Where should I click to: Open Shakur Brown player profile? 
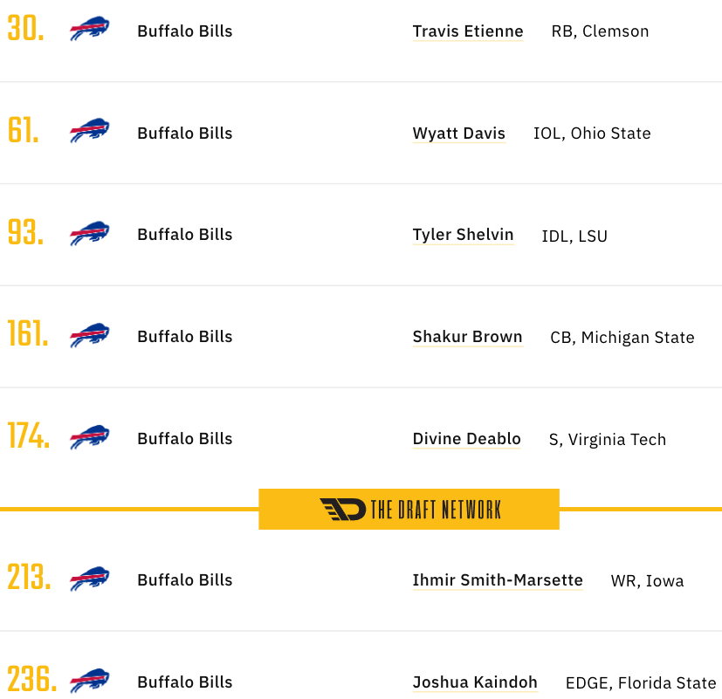tap(467, 337)
